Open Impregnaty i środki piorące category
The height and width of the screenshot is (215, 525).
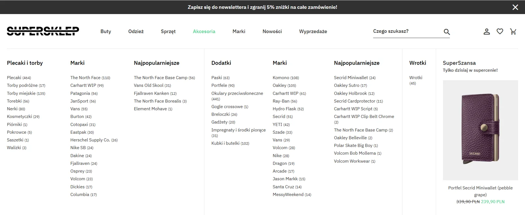239,133
